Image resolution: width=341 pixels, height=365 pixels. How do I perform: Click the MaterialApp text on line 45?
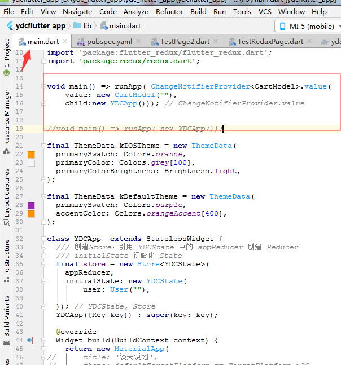[x=139, y=349]
